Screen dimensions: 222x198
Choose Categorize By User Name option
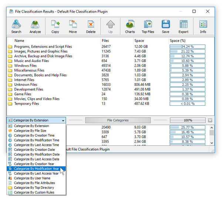coord(36,178)
